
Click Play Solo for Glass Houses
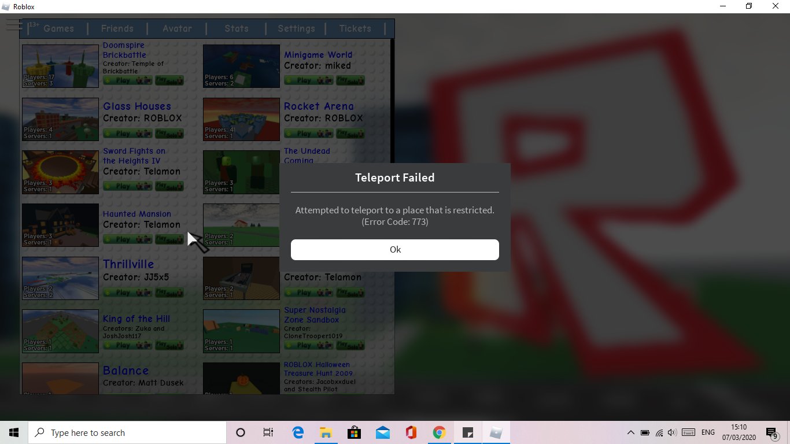coord(169,133)
